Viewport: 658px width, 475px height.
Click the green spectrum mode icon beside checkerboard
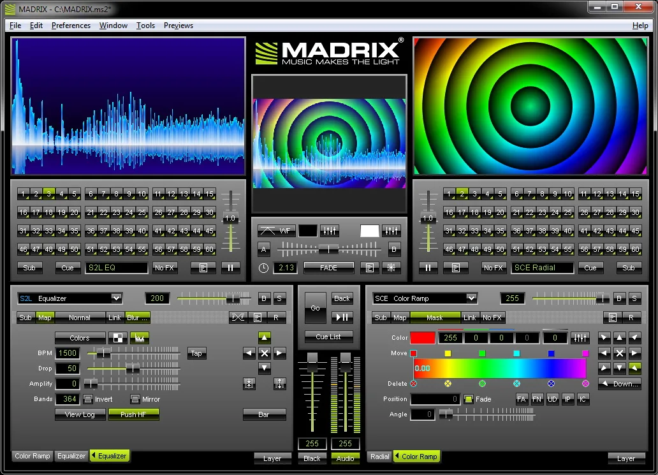(139, 338)
